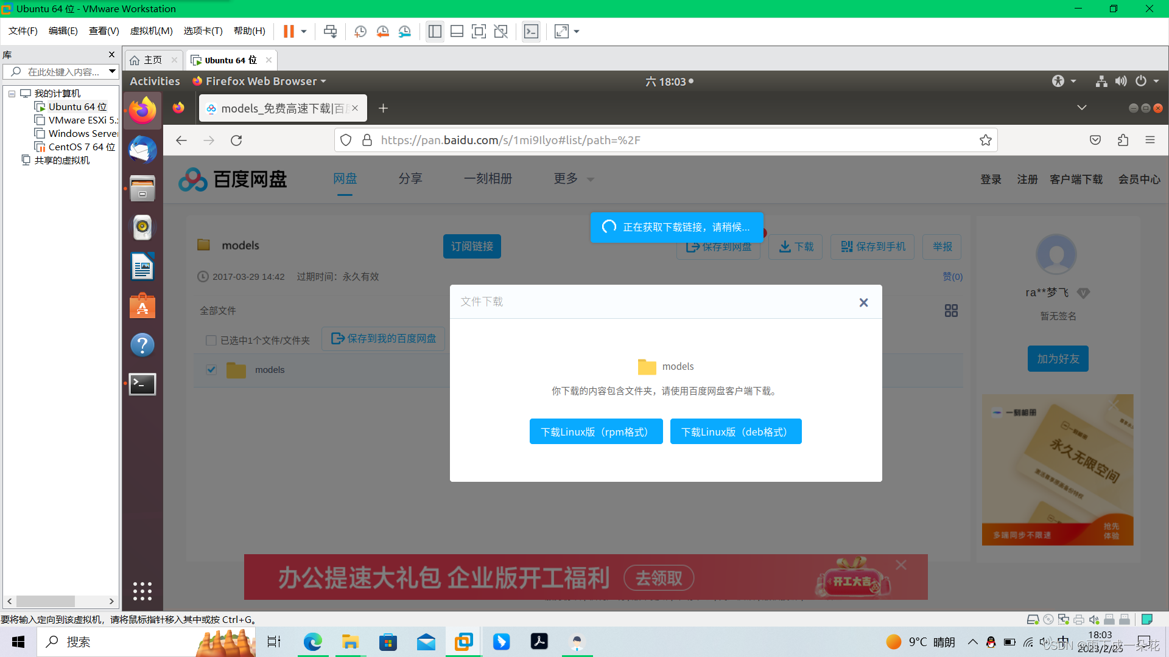Image resolution: width=1169 pixels, height=657 pixels.
Task: Select 共享的虚拟机 in library tree
Action: point(55,160)
